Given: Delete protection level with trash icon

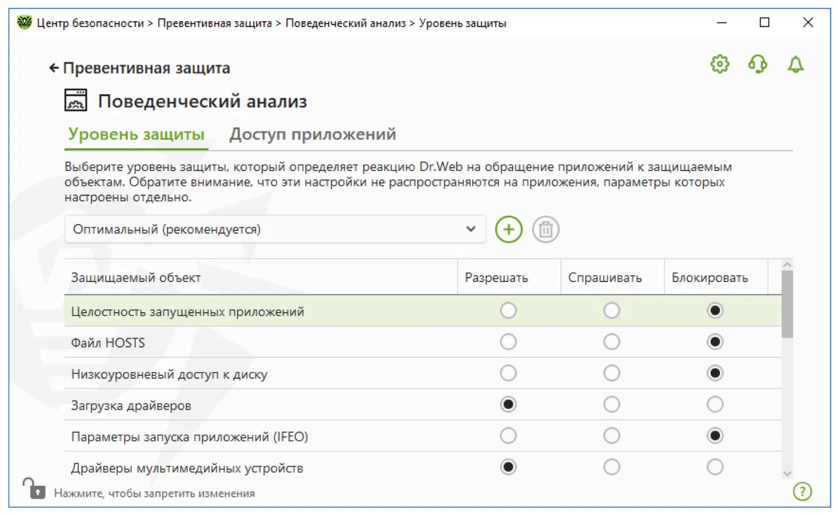Looking at the screenshot, I should (546, 230).
